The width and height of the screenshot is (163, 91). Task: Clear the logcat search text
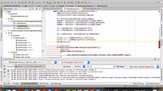pyautogui.click(x=114, y=66)
